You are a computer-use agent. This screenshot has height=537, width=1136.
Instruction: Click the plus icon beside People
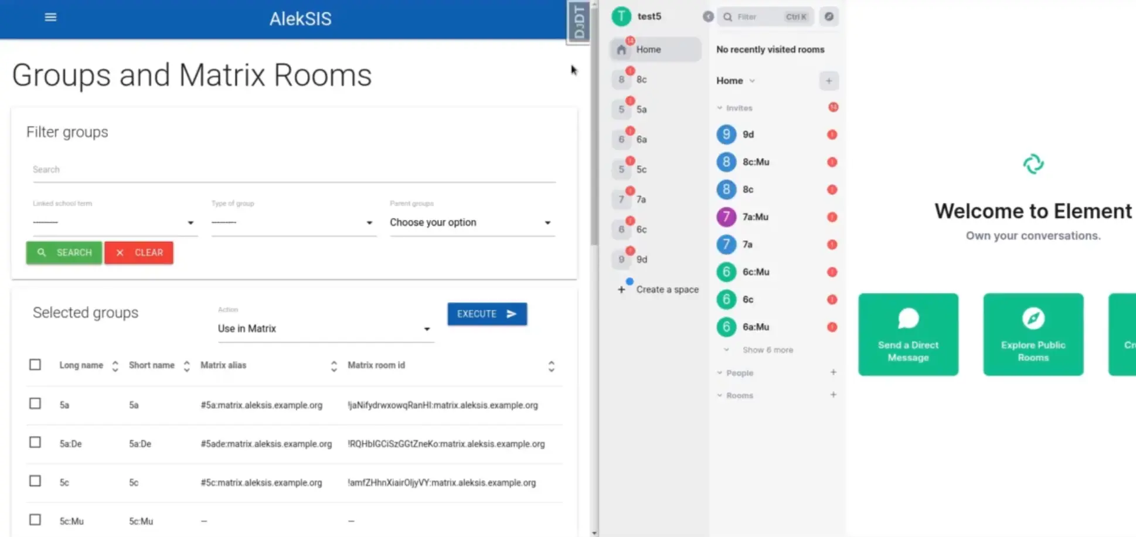[833, 372]
